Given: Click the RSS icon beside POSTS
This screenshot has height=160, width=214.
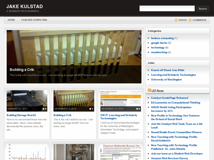Looking at the screenshot, I should pos(176,20).
